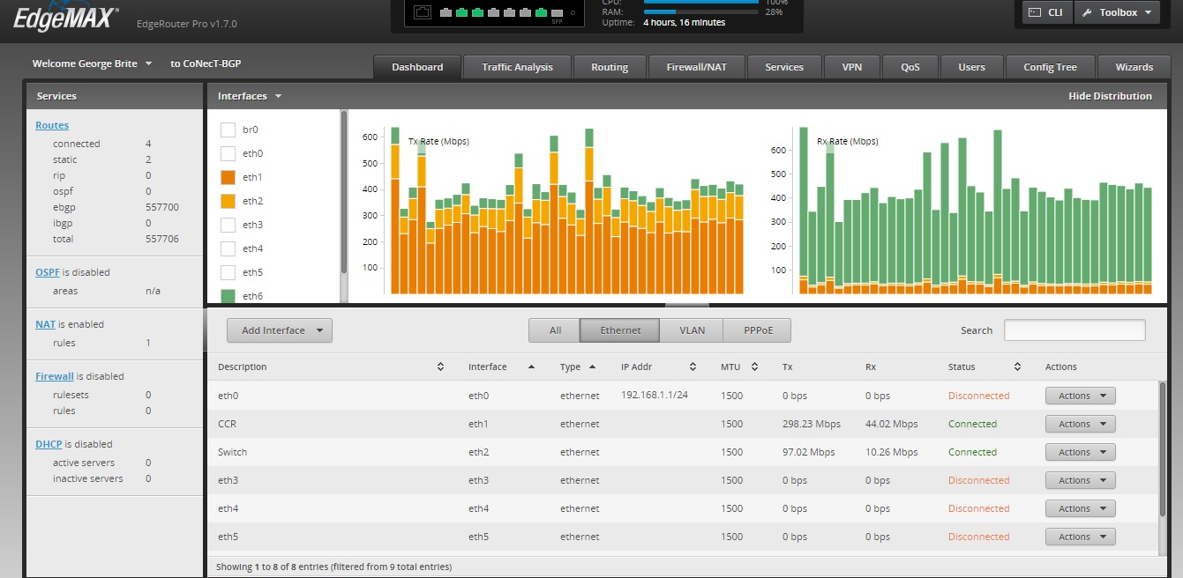The height and width of the screenshot is (578, 1183).
Task: Enable the eth3 interface checkbox
Action: pyautogui.click(x=228, y=225)
